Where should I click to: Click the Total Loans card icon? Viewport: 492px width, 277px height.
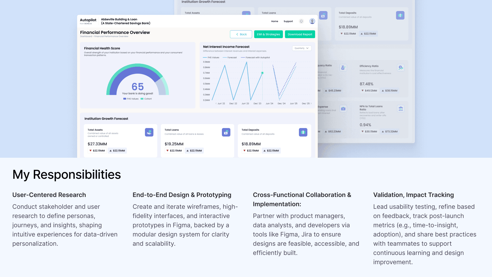pyautogui.click(x=226, y=132)
